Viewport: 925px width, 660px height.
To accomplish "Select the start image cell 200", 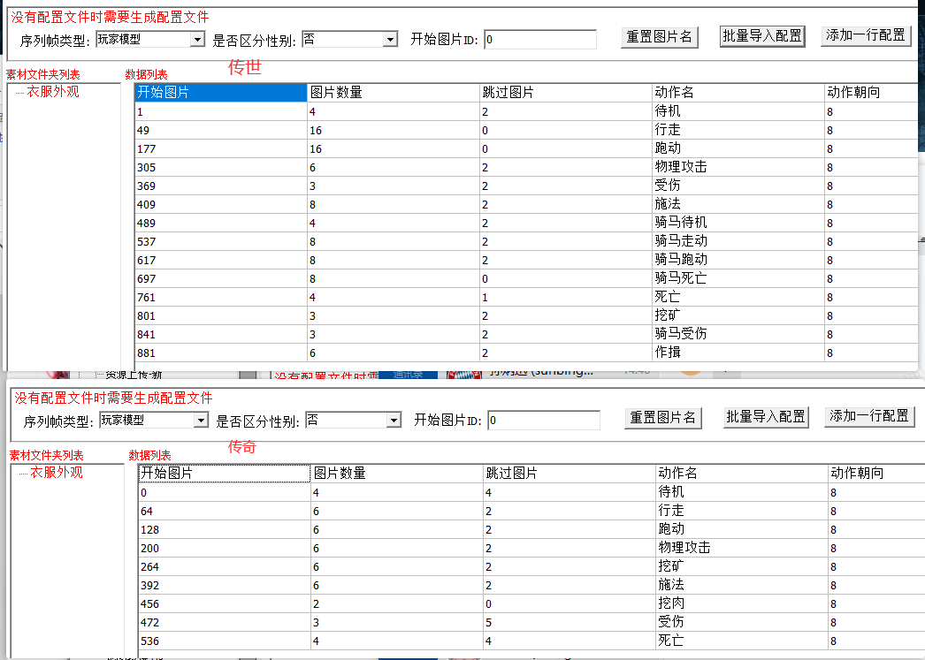I will click(x=225, y=548).
